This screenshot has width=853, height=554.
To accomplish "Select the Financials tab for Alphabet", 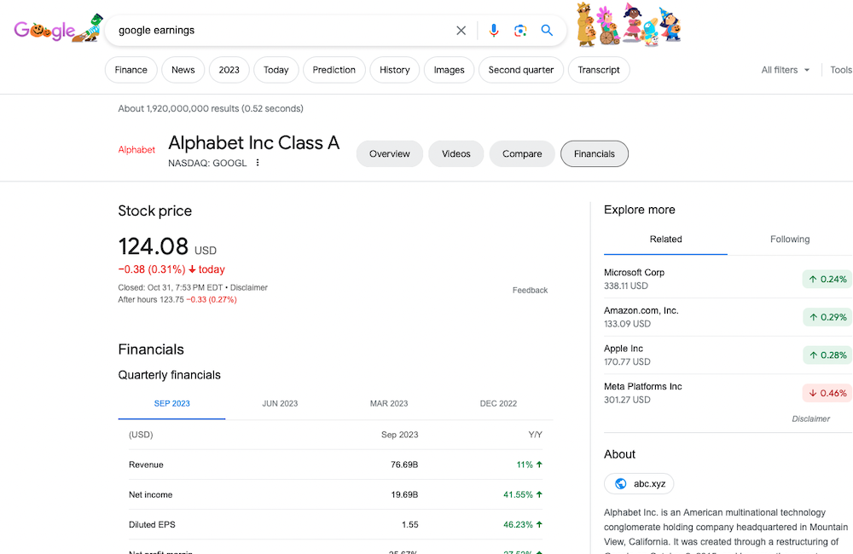I will point(594,154).
